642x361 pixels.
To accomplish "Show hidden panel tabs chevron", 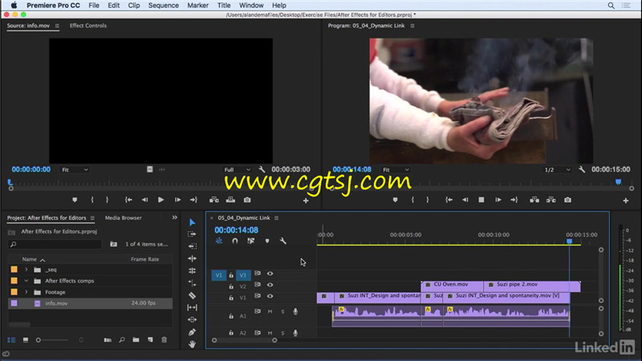I will click(x=175, y=217).
